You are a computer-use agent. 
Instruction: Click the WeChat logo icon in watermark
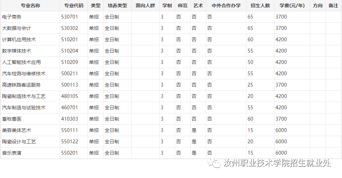217,164
